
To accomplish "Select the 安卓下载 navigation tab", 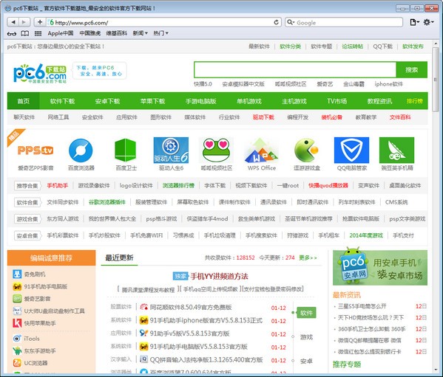I will pyautogui.click(x=107, y=101).
